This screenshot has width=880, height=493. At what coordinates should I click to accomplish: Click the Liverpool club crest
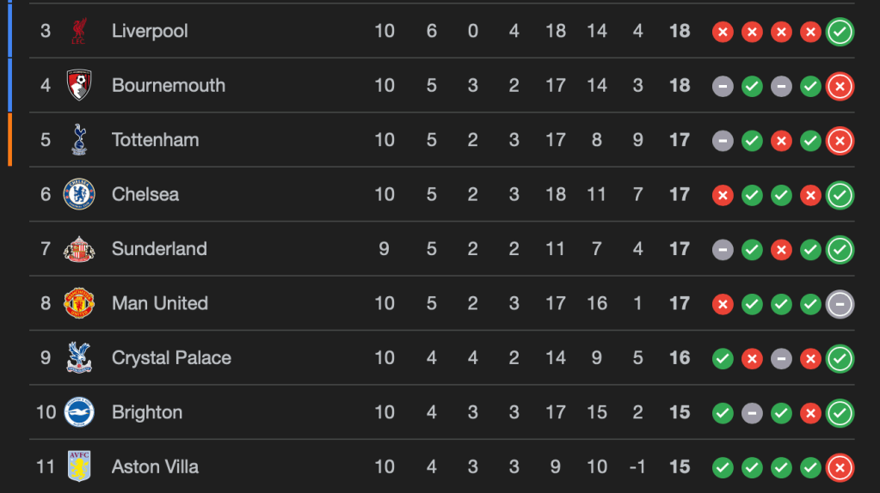pyautogui.click(x=79, y=31)
